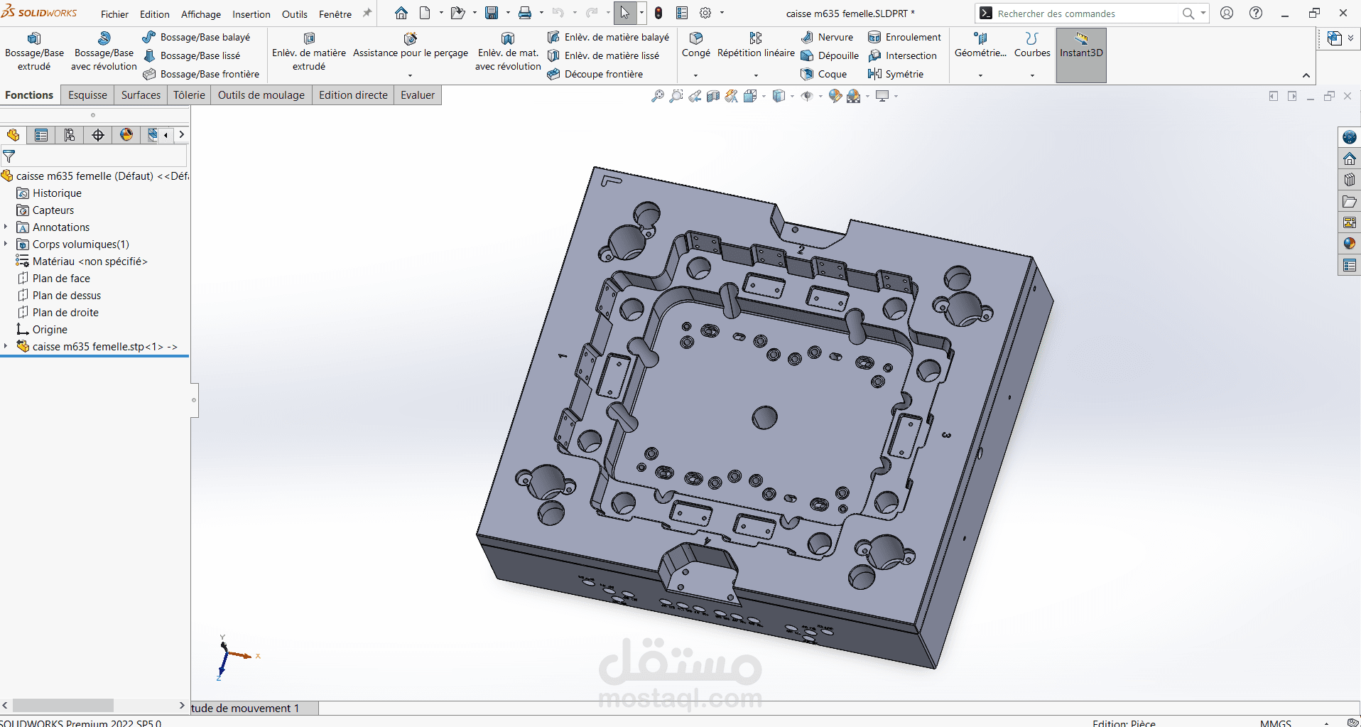The image size is (1361, 727).
Task: Open the ConfigurationManager tab icon
Action: (70, 135)
